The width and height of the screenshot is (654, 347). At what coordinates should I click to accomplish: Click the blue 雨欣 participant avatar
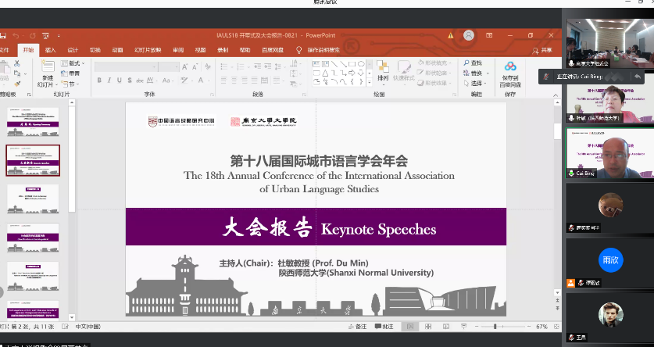609,259
